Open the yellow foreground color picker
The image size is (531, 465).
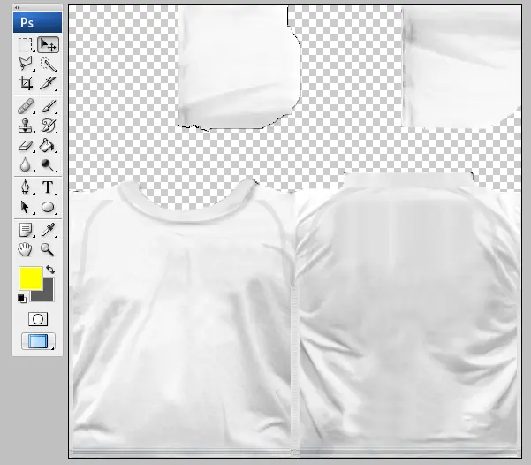[30, 278]
